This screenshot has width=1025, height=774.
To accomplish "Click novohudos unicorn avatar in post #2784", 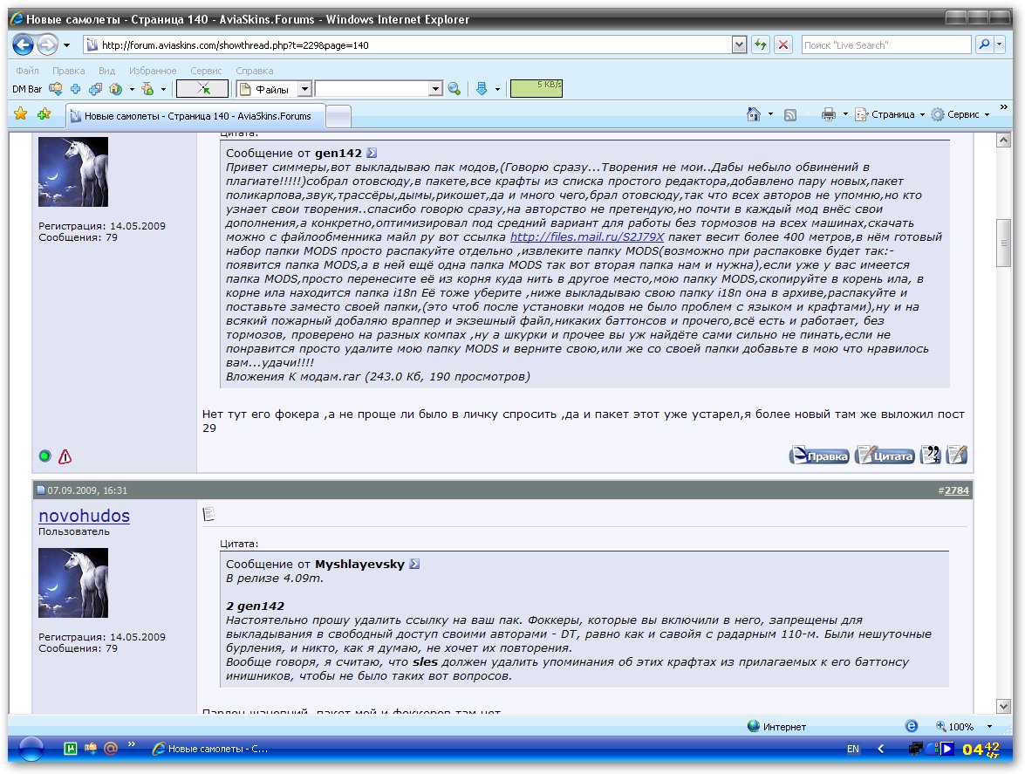I will (x=73, y=582).
